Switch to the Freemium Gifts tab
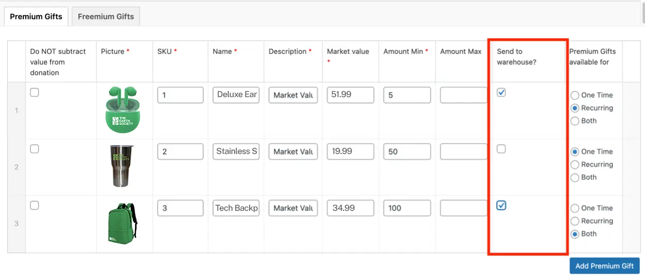 point(106,17)
